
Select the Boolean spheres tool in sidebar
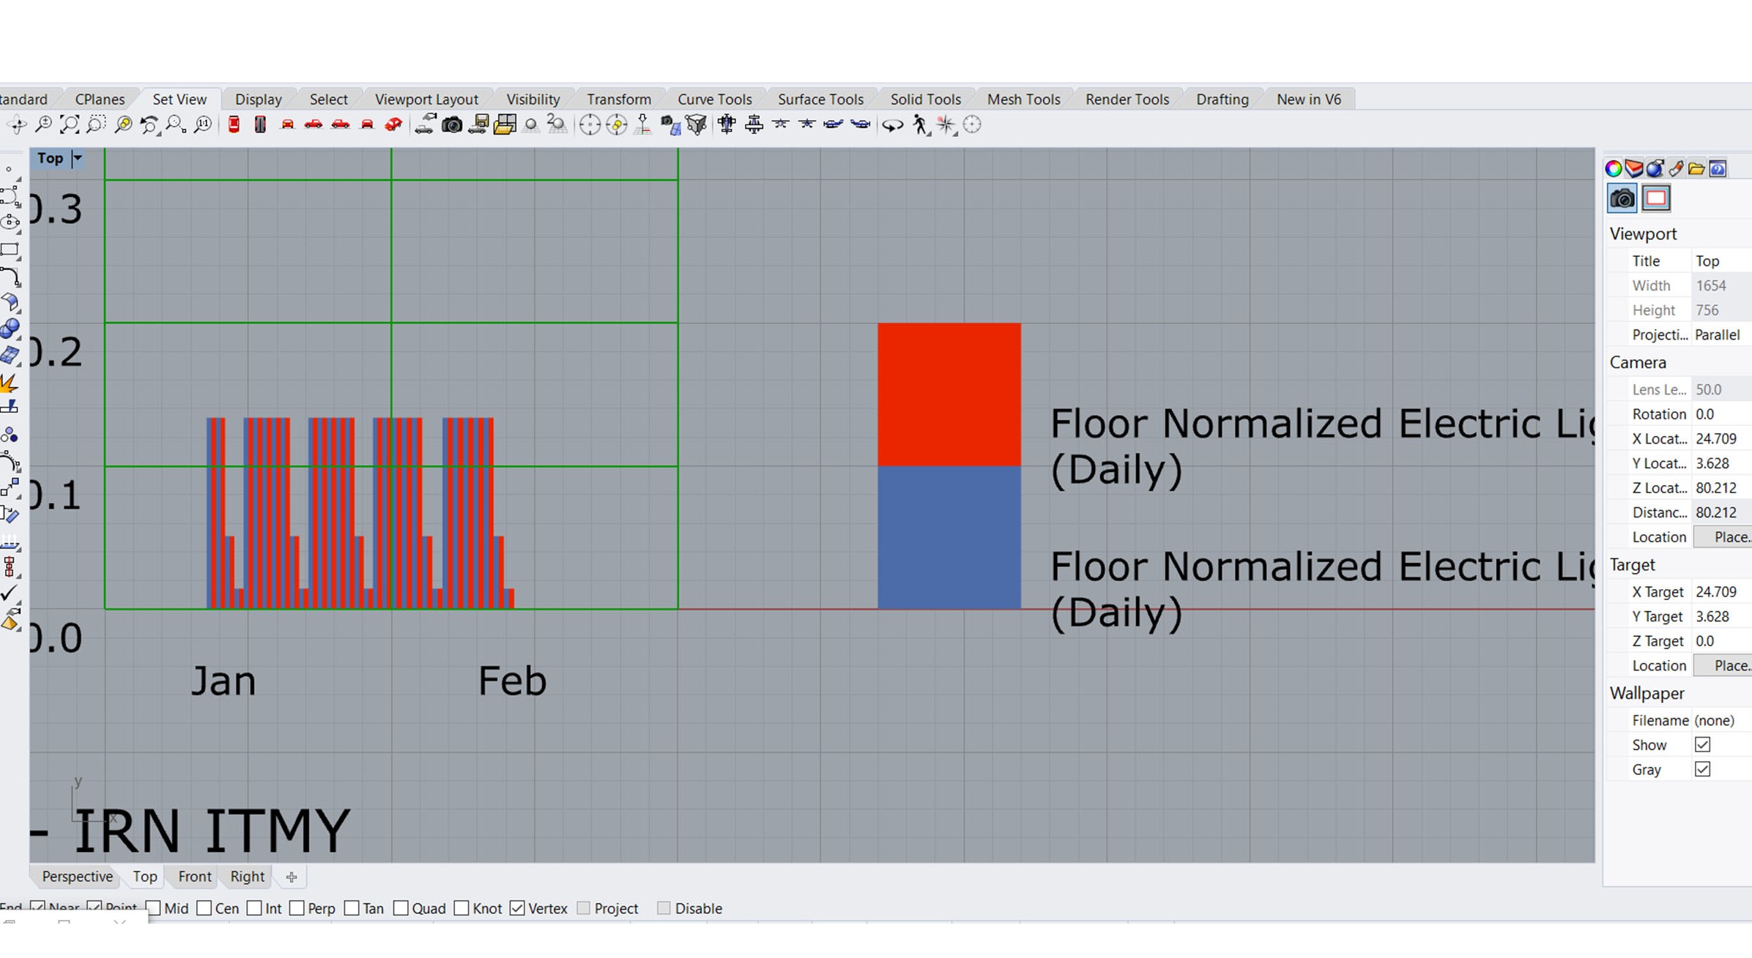point(10,328)
